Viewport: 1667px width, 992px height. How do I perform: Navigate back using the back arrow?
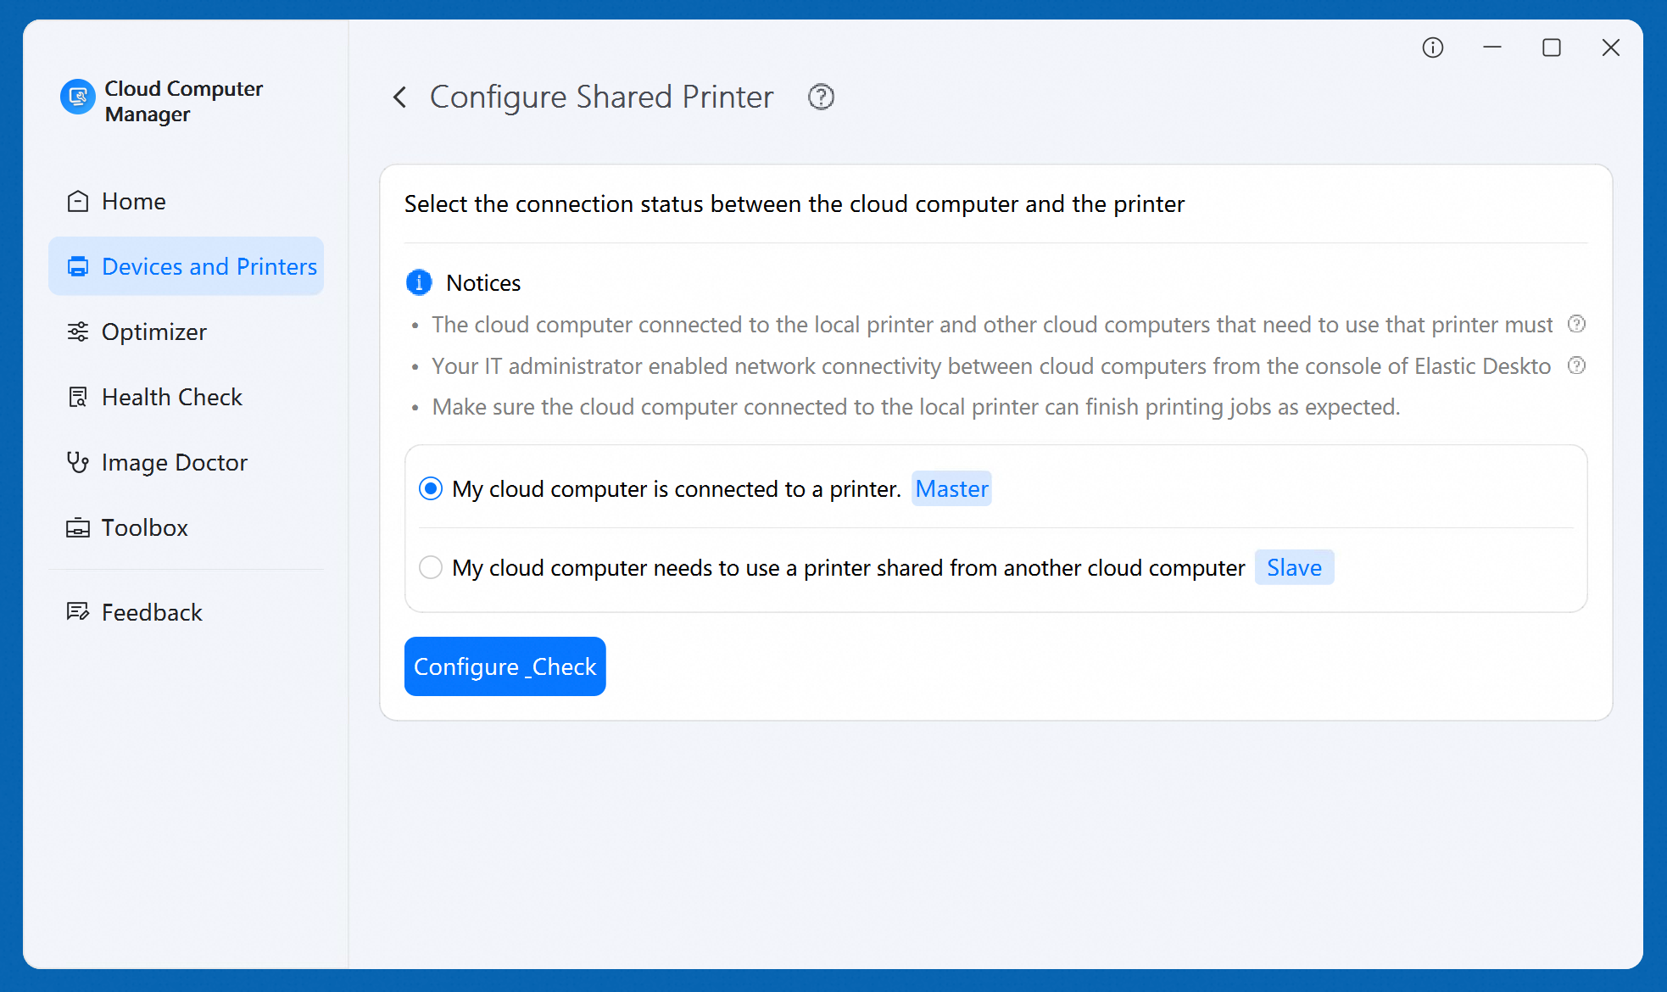[399, 97]
